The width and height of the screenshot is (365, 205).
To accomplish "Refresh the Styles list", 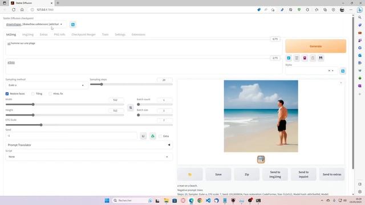I will tap(343, 71).
